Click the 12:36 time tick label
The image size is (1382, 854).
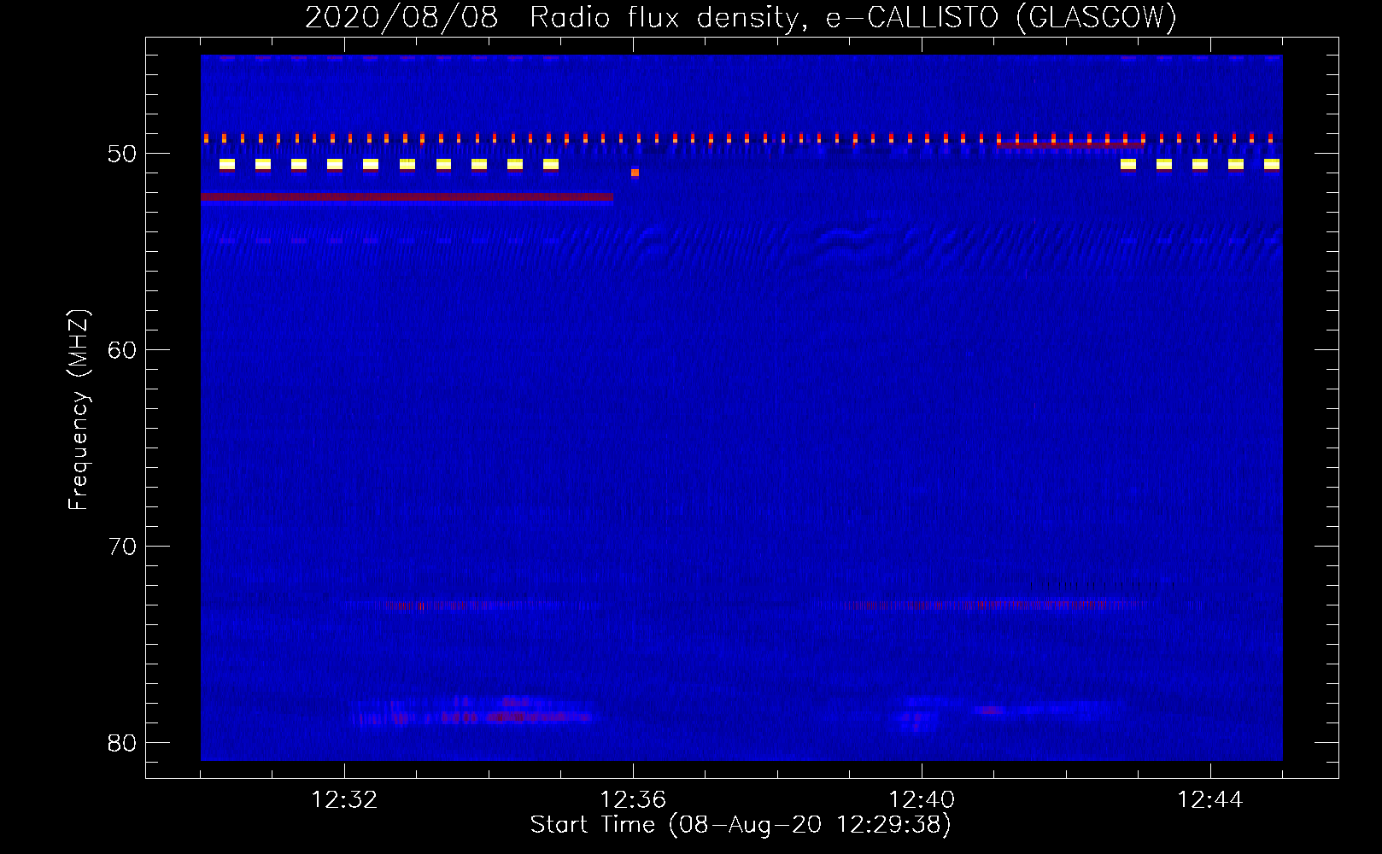[x=633, y=799]
